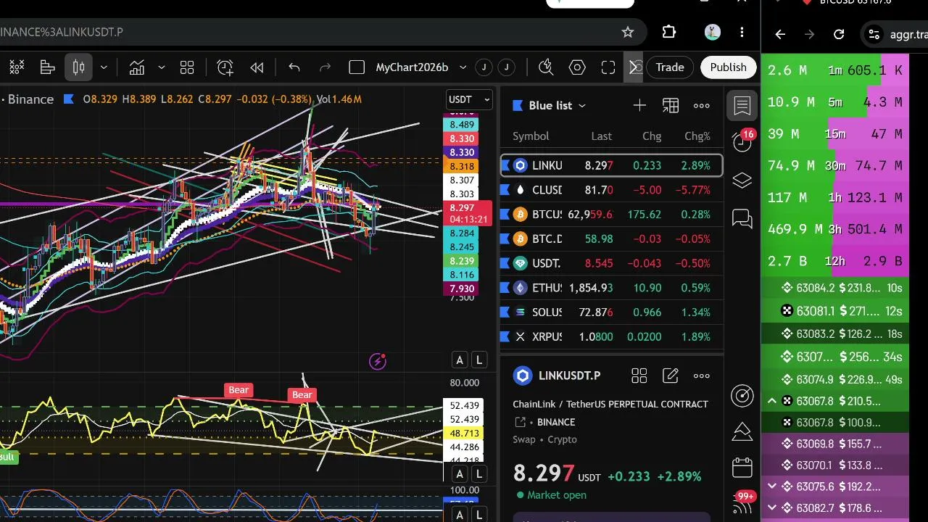Select 1h timeframe row in aggr window

835,197
